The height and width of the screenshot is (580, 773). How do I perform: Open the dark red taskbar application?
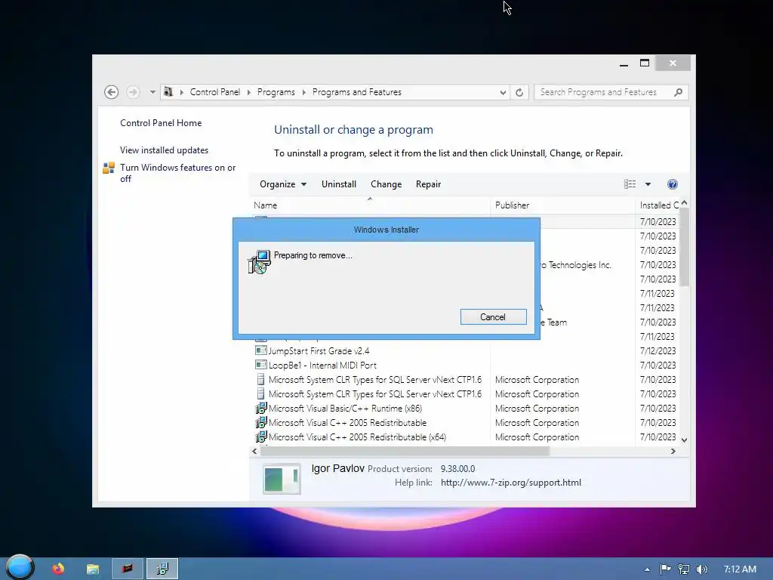128,569
